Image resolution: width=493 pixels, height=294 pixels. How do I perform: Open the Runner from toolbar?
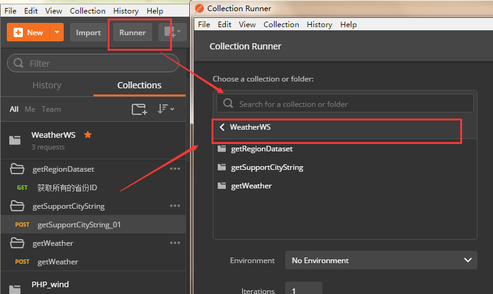coord(132,32)
